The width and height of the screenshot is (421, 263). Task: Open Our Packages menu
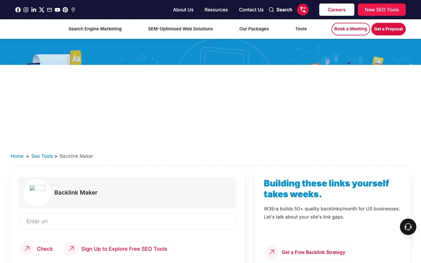(254, 29)
